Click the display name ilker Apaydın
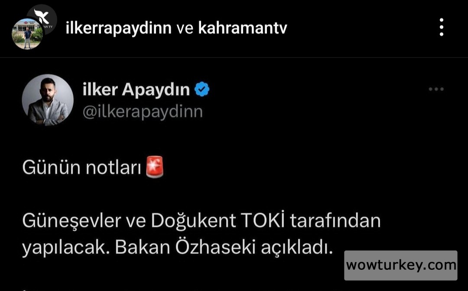Screen dimensions: 468x291 pos(136,90)
